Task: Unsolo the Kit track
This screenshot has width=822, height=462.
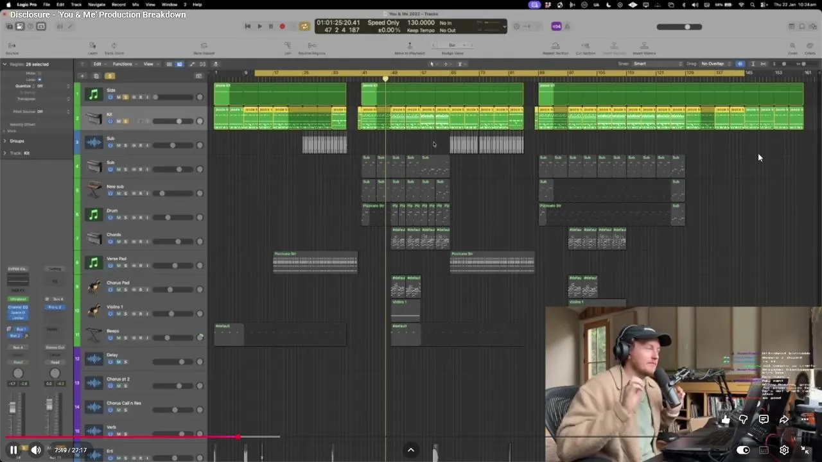Action: (x=125, y=121)
